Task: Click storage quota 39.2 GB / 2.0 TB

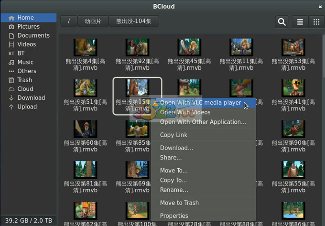Action: pyautogui.click(x=29, y=220)
